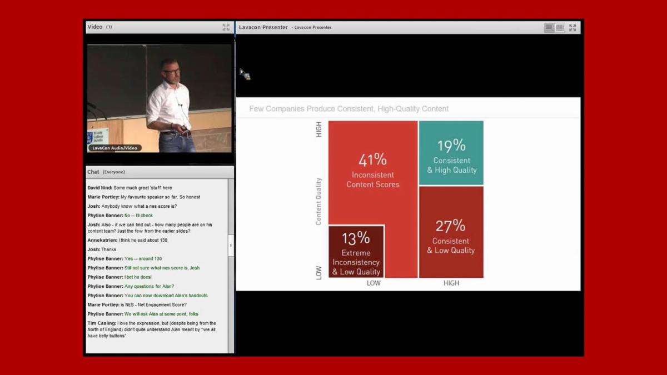This screenshot has width=667, height=375.
Task: Click Annekatrien's 'about 130' message
Action: (x=127, y=240)
